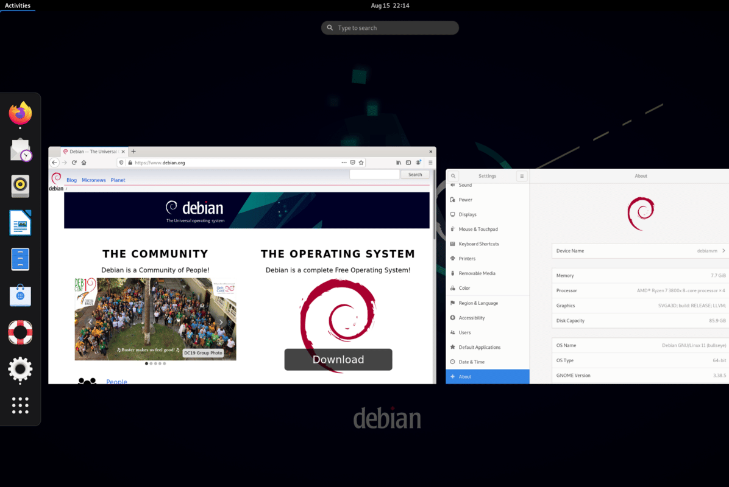This screenshot has height=487, width=729.
Task: Close the Debian tab
Action: tap(123, 152)
